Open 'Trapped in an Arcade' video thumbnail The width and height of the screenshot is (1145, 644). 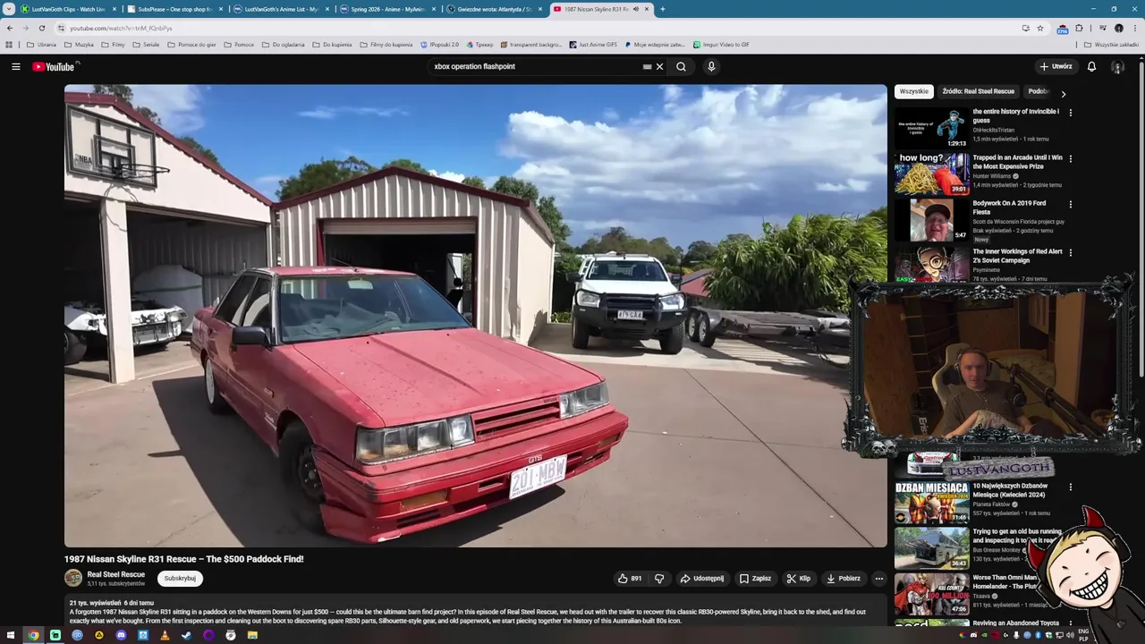931,174
